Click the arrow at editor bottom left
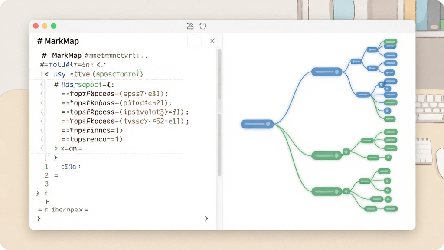This screenshot has width=444, height=250. 39,219
